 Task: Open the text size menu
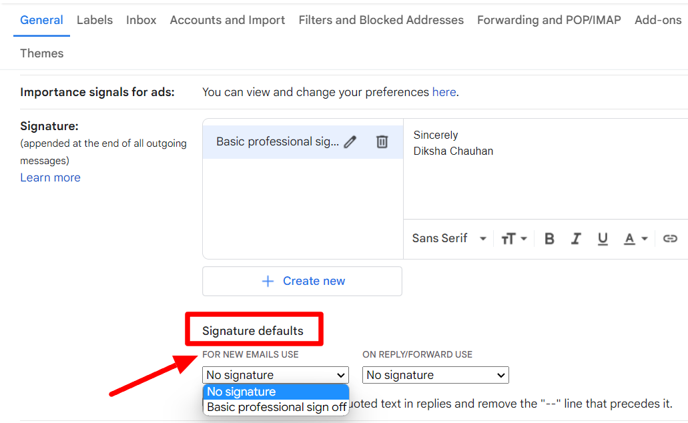pos(514,239)
